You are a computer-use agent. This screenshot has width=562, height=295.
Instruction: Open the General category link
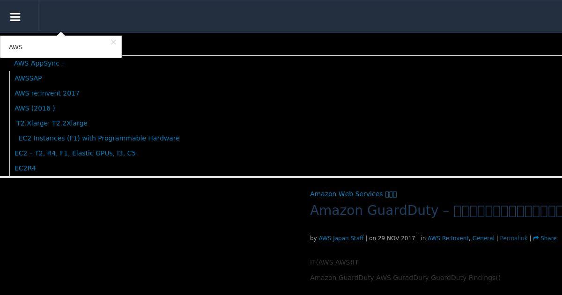coord(483,238)
